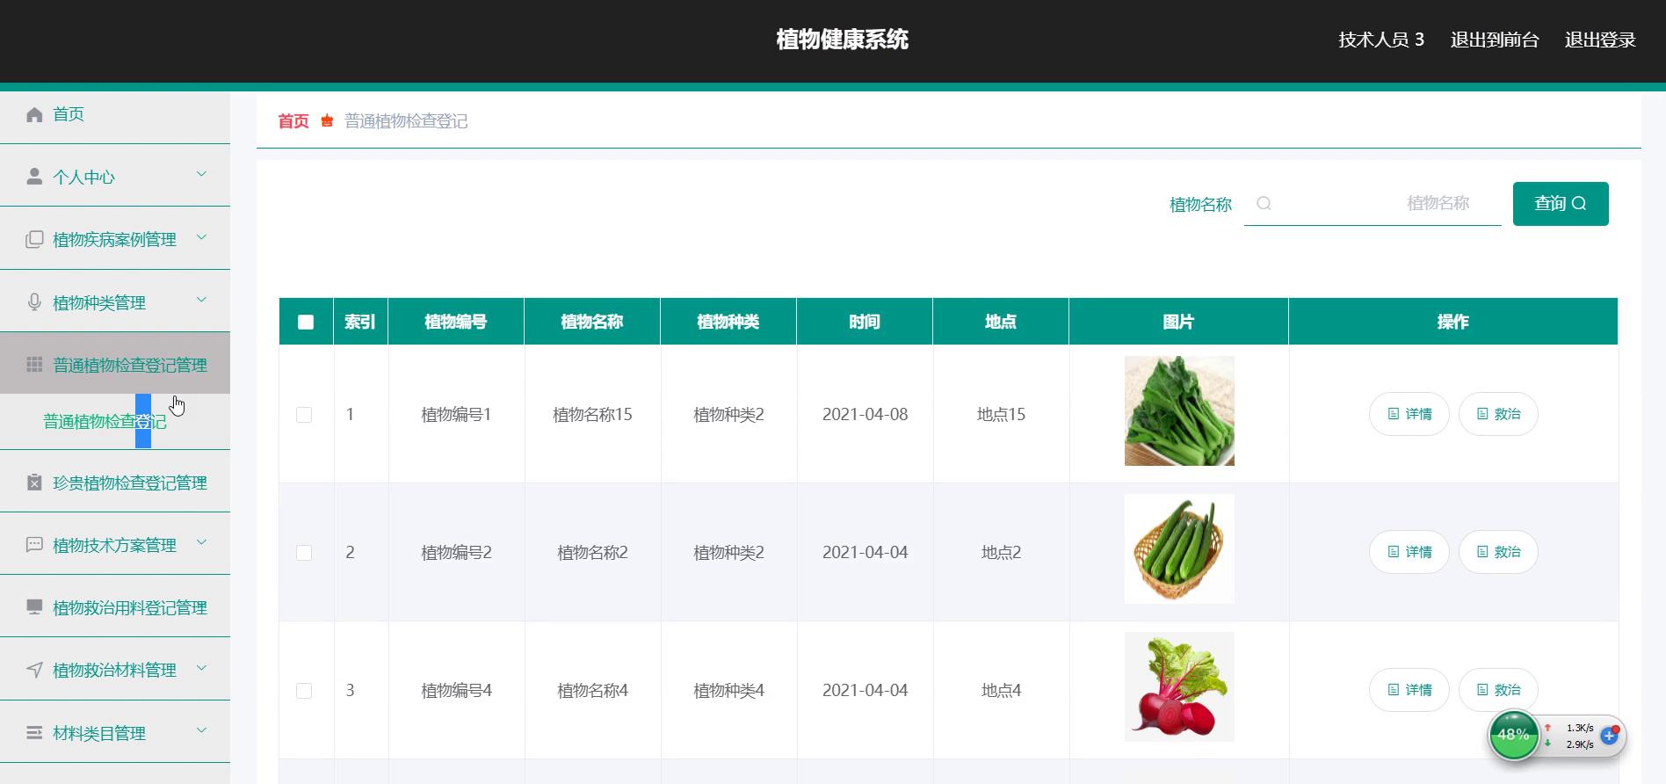The image size is (1666, 784).
Task: Select the checkbox for row 植物编号4
Action: point(304,691)
